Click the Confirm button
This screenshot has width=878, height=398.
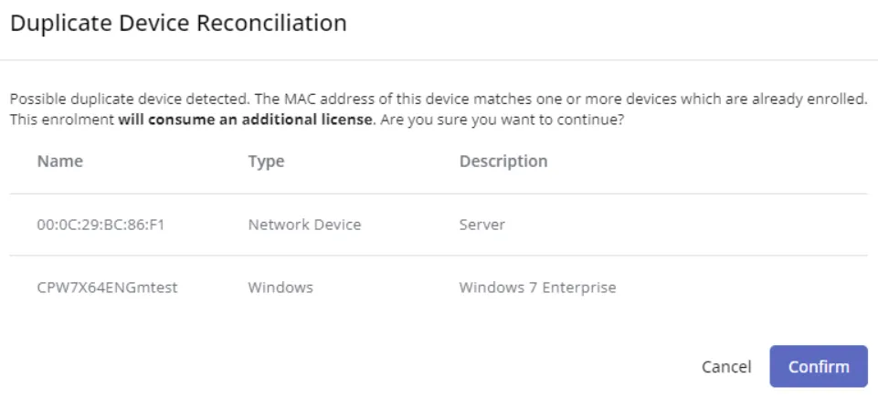(x=818, y=366)
